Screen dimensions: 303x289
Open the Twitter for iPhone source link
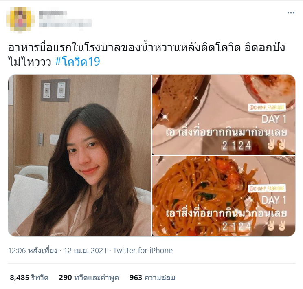click(143, 251)
